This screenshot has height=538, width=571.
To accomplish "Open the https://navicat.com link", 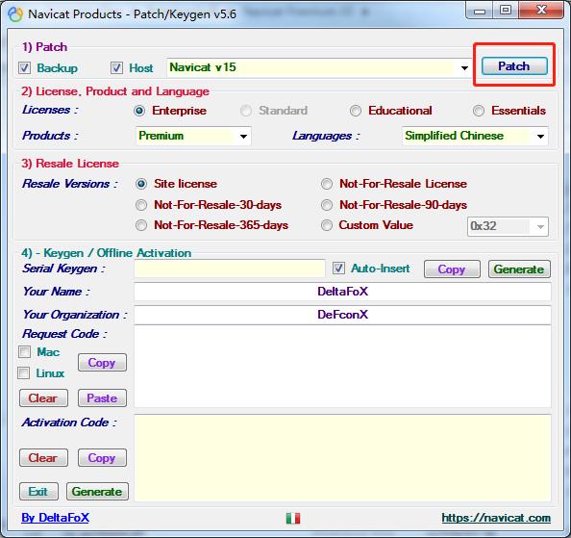I will 496,518.
